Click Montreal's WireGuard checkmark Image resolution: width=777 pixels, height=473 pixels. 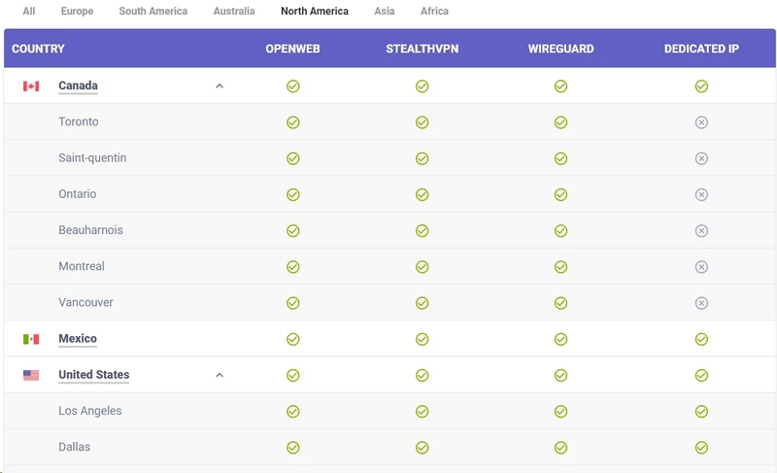[x=560, y=267]
